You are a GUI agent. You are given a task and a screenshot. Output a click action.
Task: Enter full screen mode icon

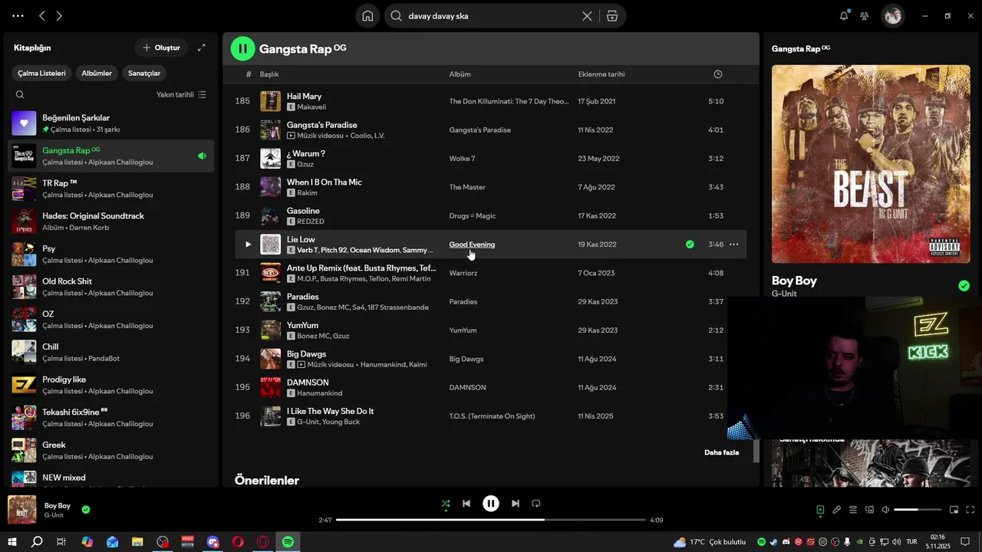coord(970,510)
